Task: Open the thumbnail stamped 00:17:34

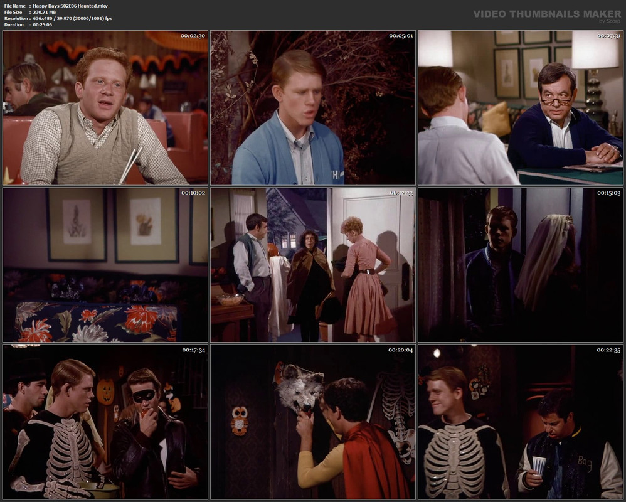Action: 105,422
